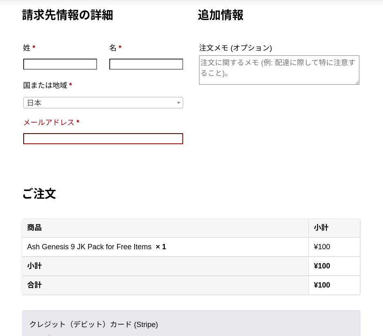The image size is (383, 336).
Task: Click the ご注文 heading
Action: click(39, 193)
